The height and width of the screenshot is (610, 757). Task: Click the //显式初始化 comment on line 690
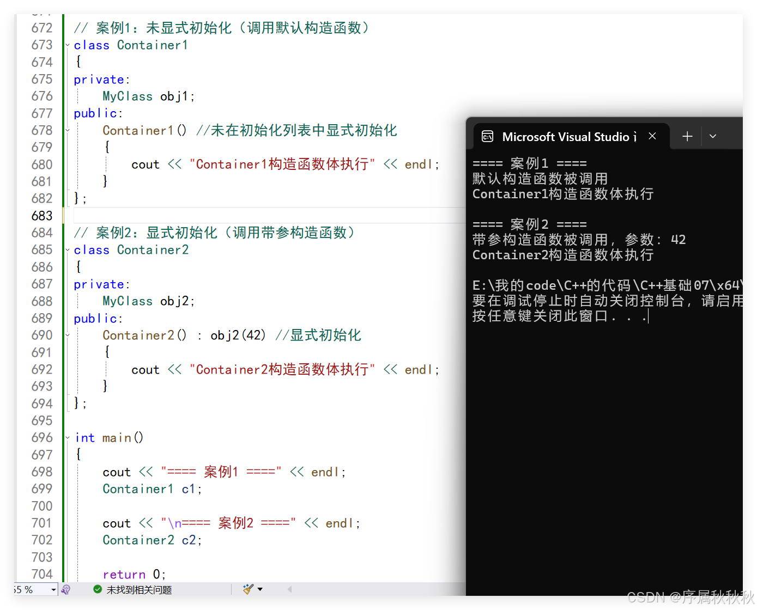tap(318, 335)
